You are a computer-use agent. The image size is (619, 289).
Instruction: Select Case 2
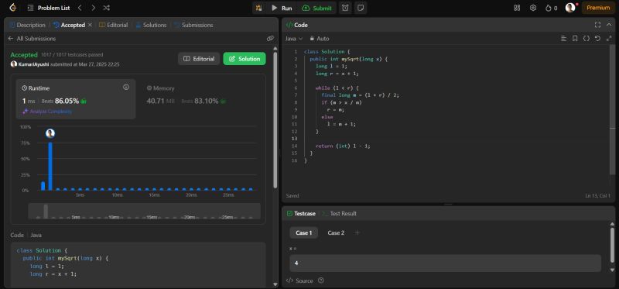point(336,233)
